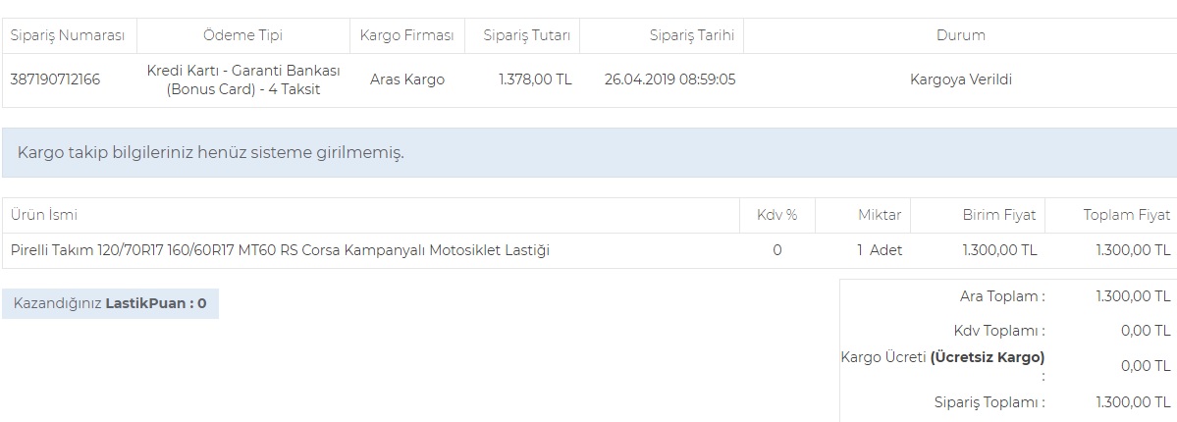Click the Aras Kargo carrier cell

[406, 79]
